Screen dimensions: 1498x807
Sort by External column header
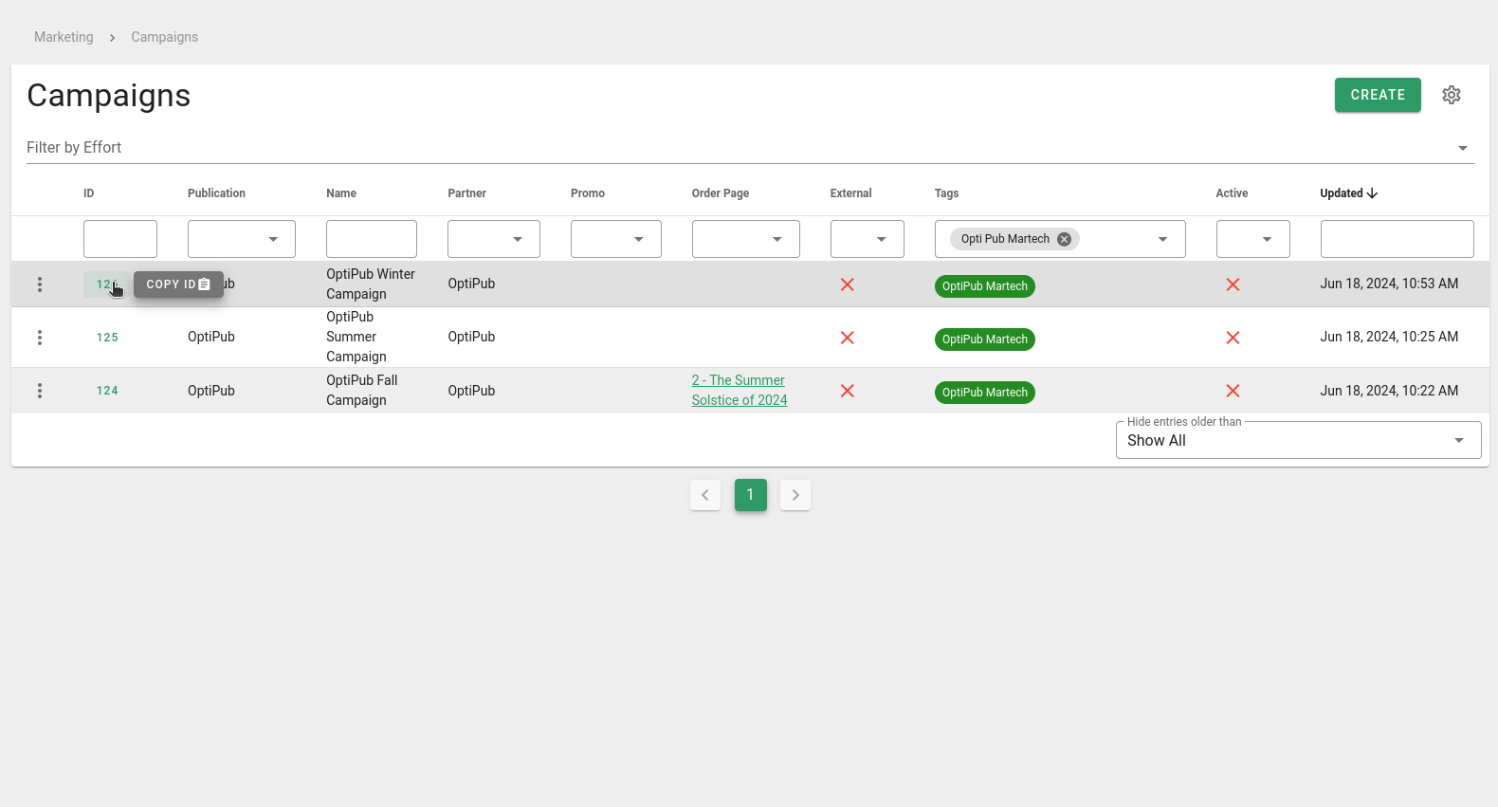click(851, 193)
